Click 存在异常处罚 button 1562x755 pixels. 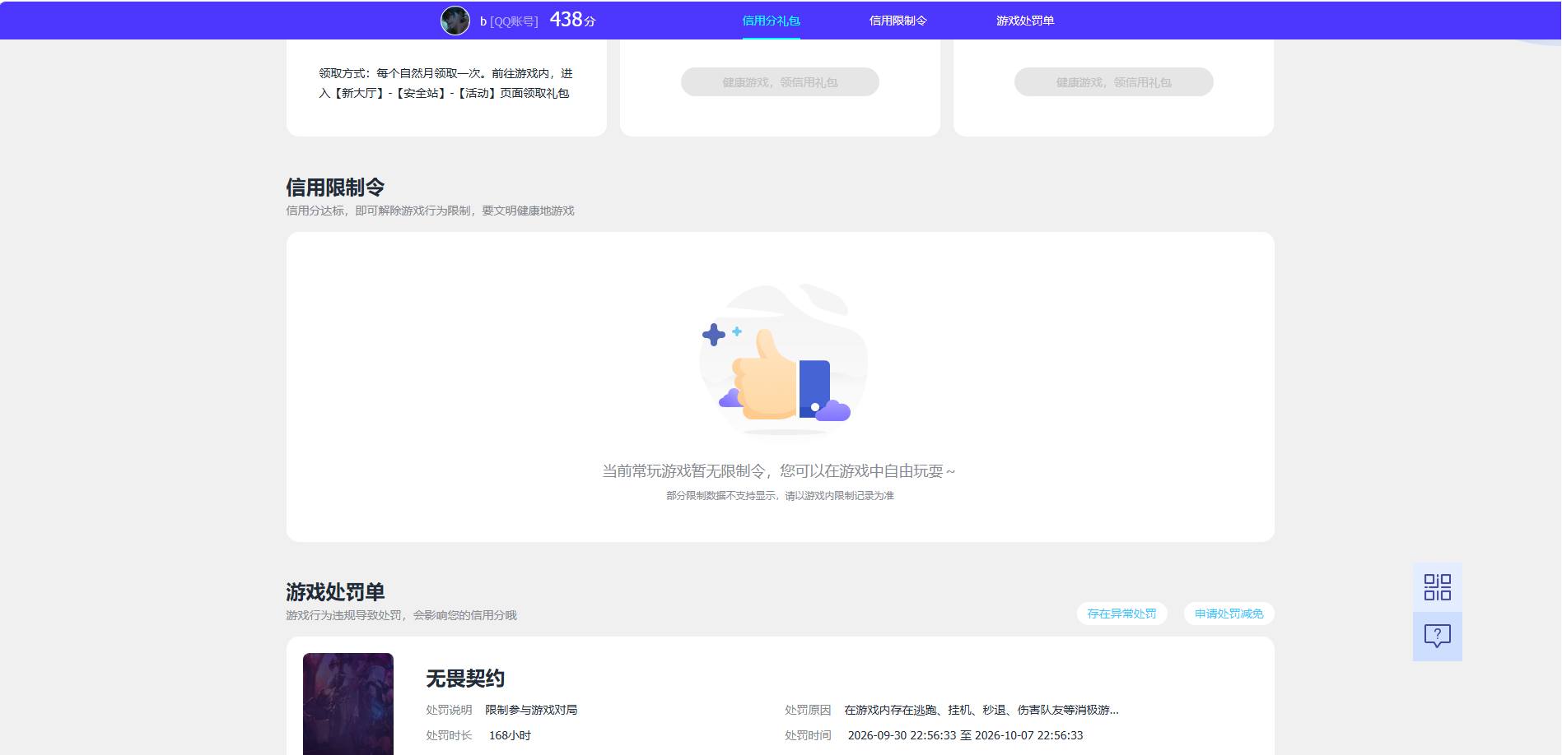coord(1121,614)
